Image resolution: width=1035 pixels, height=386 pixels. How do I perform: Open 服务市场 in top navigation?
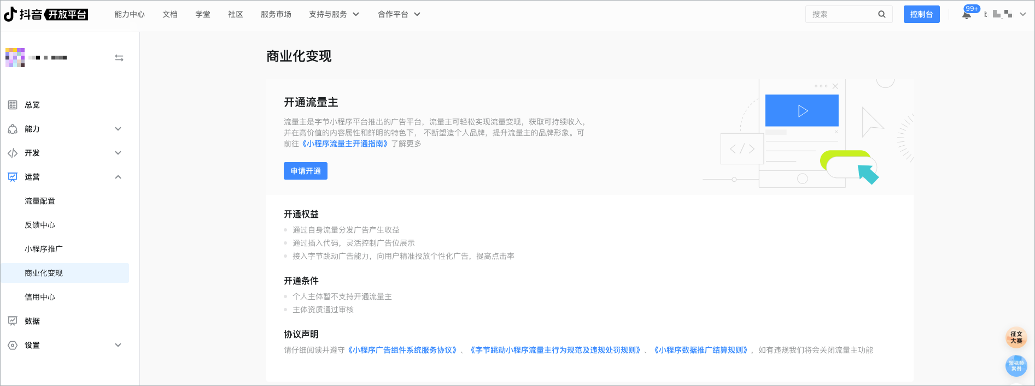pyautogui.click(x=276, y=14)
